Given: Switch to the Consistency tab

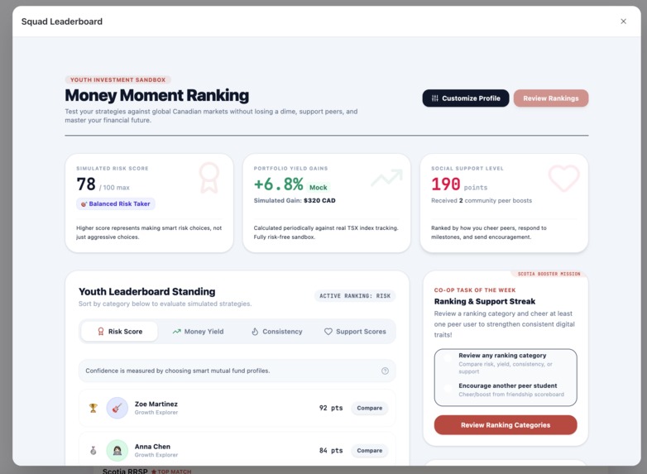Looking at the screenshot, I should [277, 331].
